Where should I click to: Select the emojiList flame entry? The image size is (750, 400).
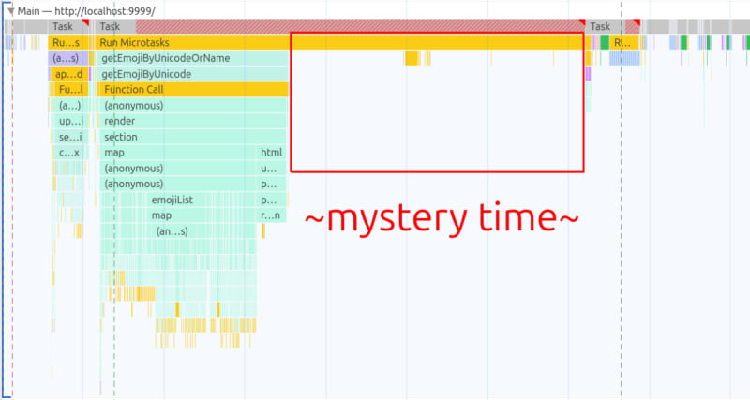pos(172,200)
